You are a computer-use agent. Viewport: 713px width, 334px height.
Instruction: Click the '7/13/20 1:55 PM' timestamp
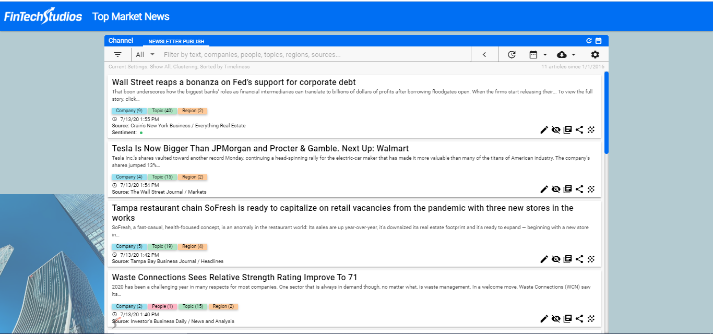pyautogui.click(x=139, y=120)
